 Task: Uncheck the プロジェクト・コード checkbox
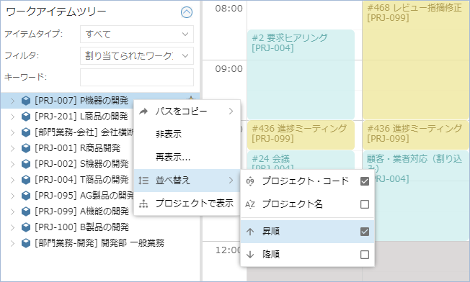pyautogui.click(x=365, y=181)
